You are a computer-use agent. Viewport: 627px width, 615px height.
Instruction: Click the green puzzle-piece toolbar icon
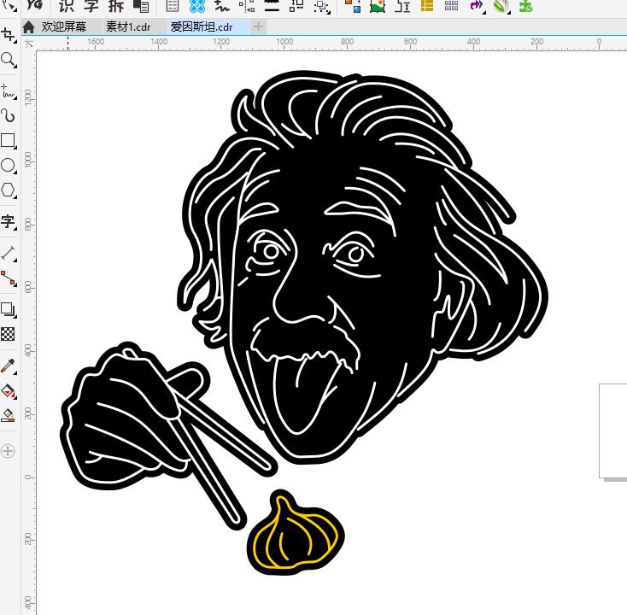coord(525,6)
